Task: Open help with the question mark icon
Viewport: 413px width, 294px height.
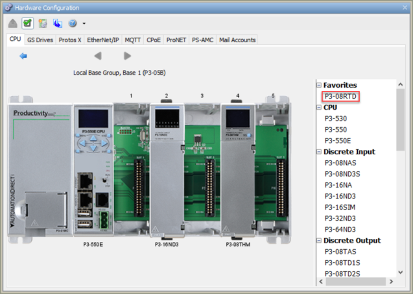Action: click(x=72, y=23)
